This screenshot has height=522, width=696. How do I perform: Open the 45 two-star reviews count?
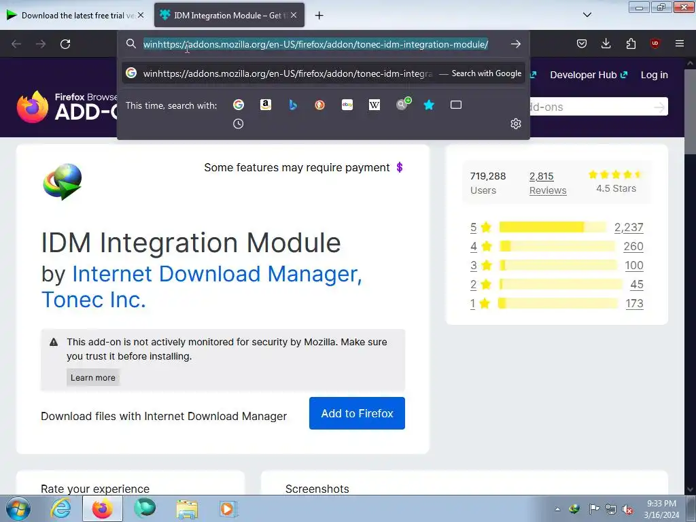point(636,285)
